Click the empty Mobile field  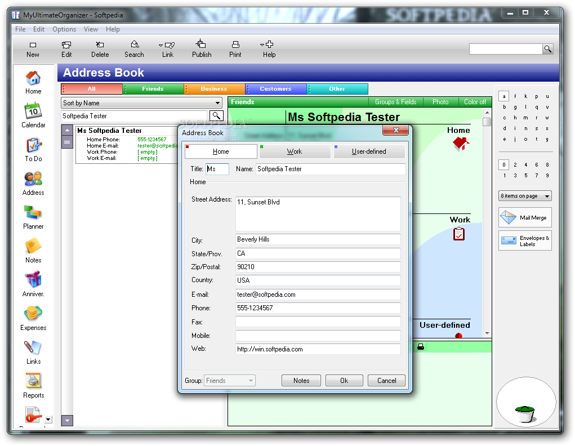coord(318,336)
